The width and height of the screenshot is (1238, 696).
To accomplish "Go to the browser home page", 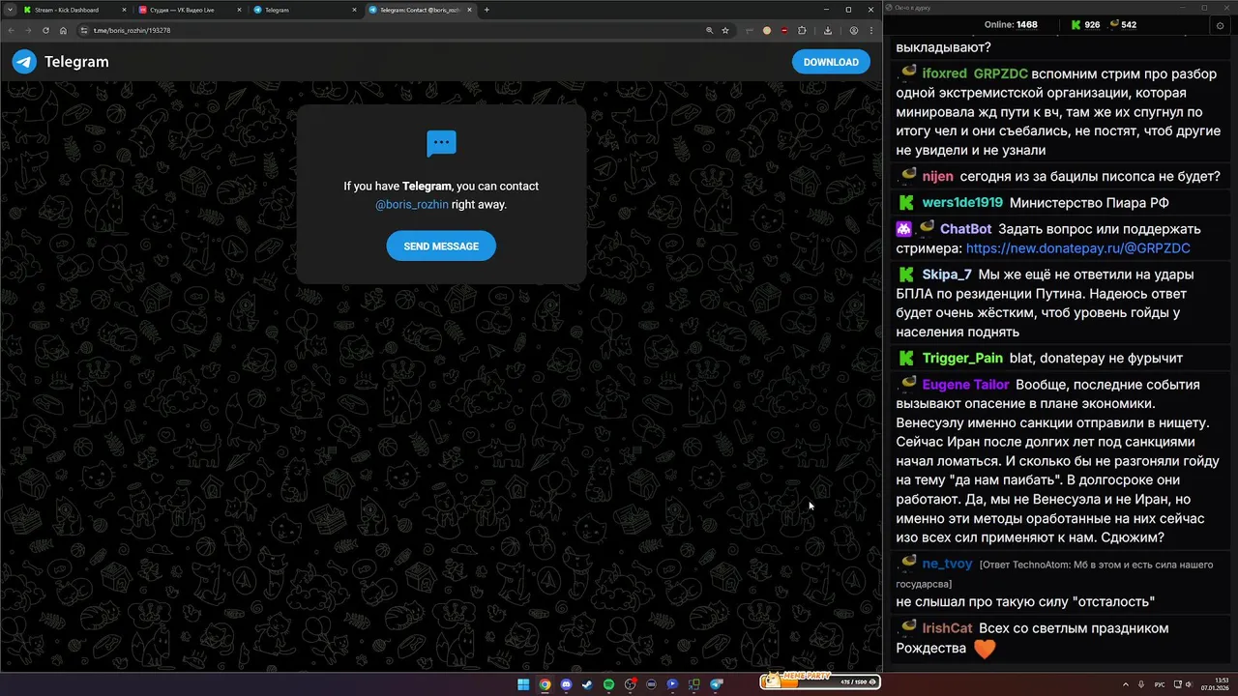I will pyautogui.click(x=63, y=30).
